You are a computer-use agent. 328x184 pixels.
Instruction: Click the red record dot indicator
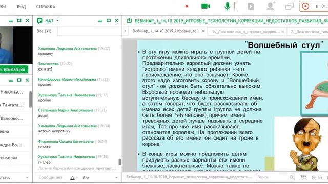click(187, 6)
